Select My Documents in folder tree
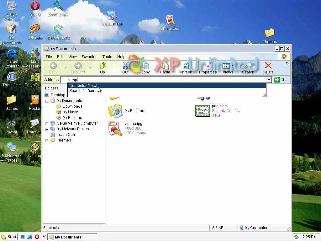This screenshot has height=241, width=321. pyautogui.click(x=69, y=101)
